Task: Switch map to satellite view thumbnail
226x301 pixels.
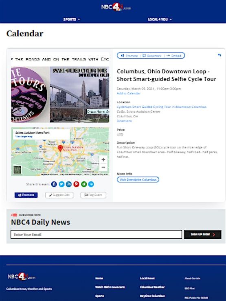Action: 17,170
